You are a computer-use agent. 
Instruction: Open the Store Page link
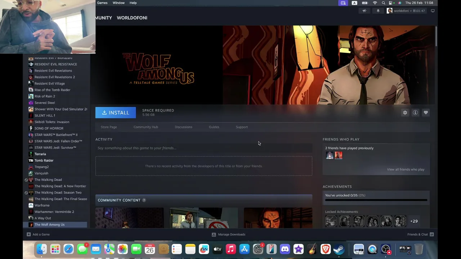point(109,127)
